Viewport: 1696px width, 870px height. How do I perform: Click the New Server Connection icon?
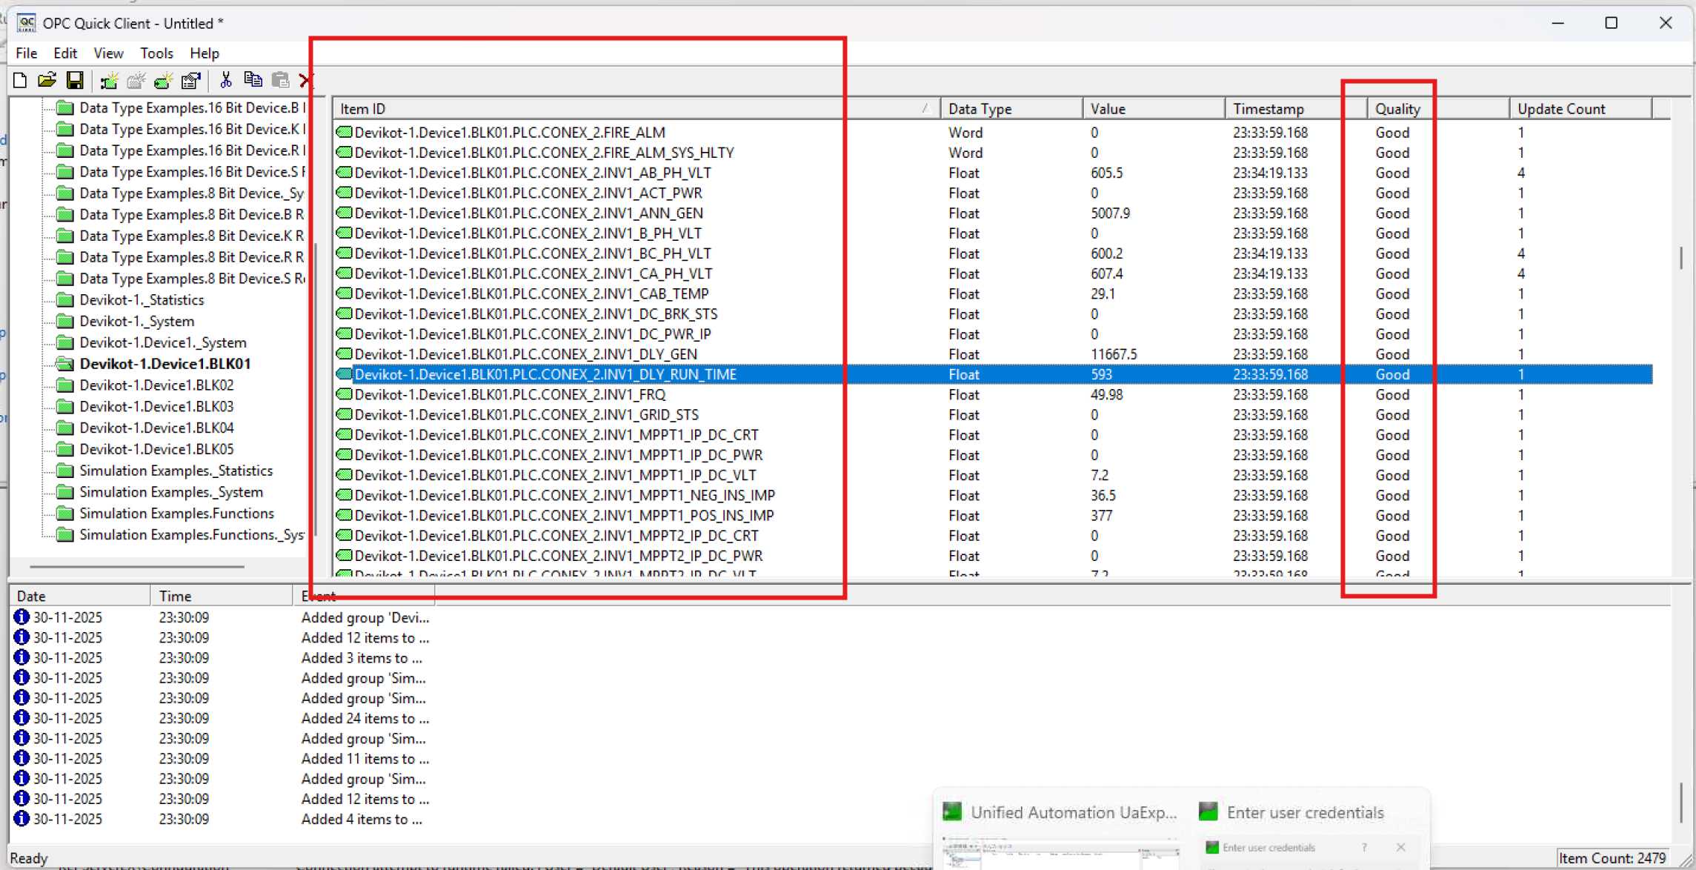click(x=109, y=80)
